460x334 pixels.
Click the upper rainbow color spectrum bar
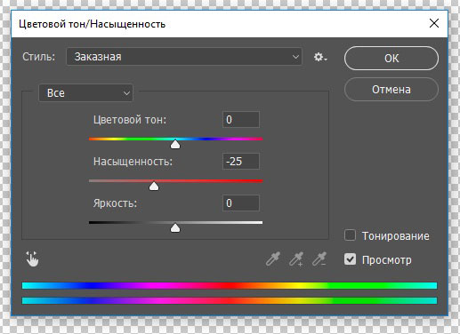(230, 285)
